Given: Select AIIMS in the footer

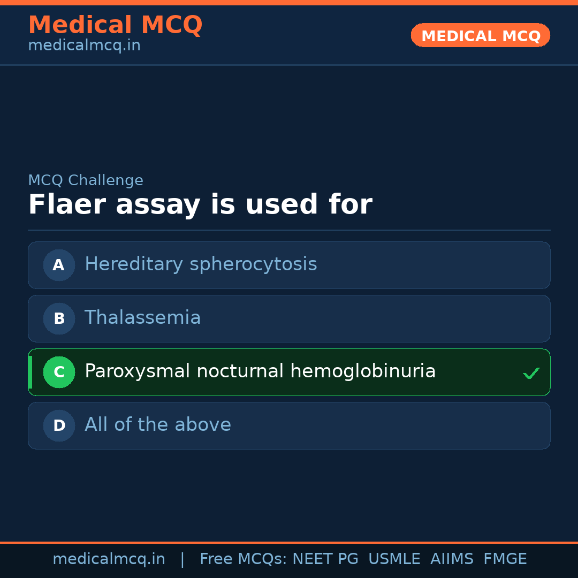Looking at the screenshot, I should (x=452, y=559).
